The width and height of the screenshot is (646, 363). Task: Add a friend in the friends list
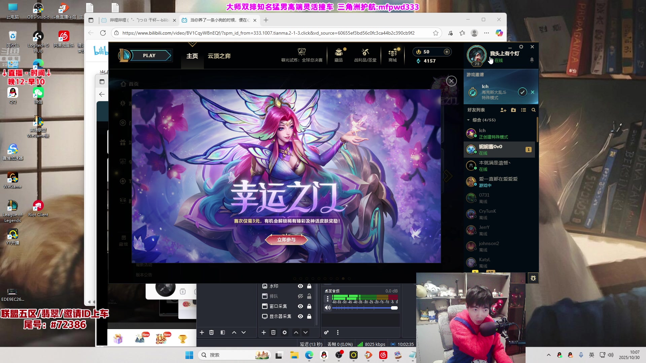point(503,110)
